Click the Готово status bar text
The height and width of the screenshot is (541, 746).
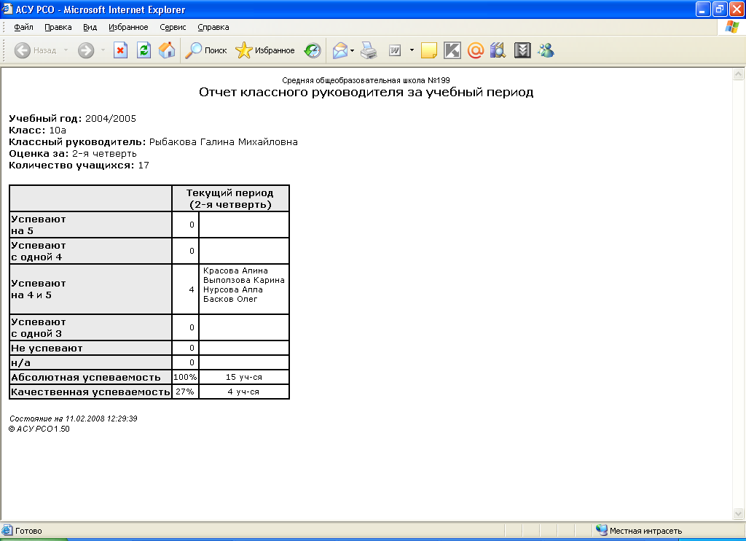pos(28,531)
